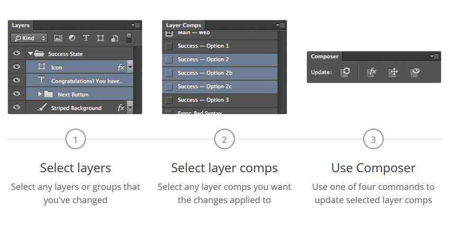Open the Kind filter dropdown
Screen dimensions: 450x238
pos(30,38)
